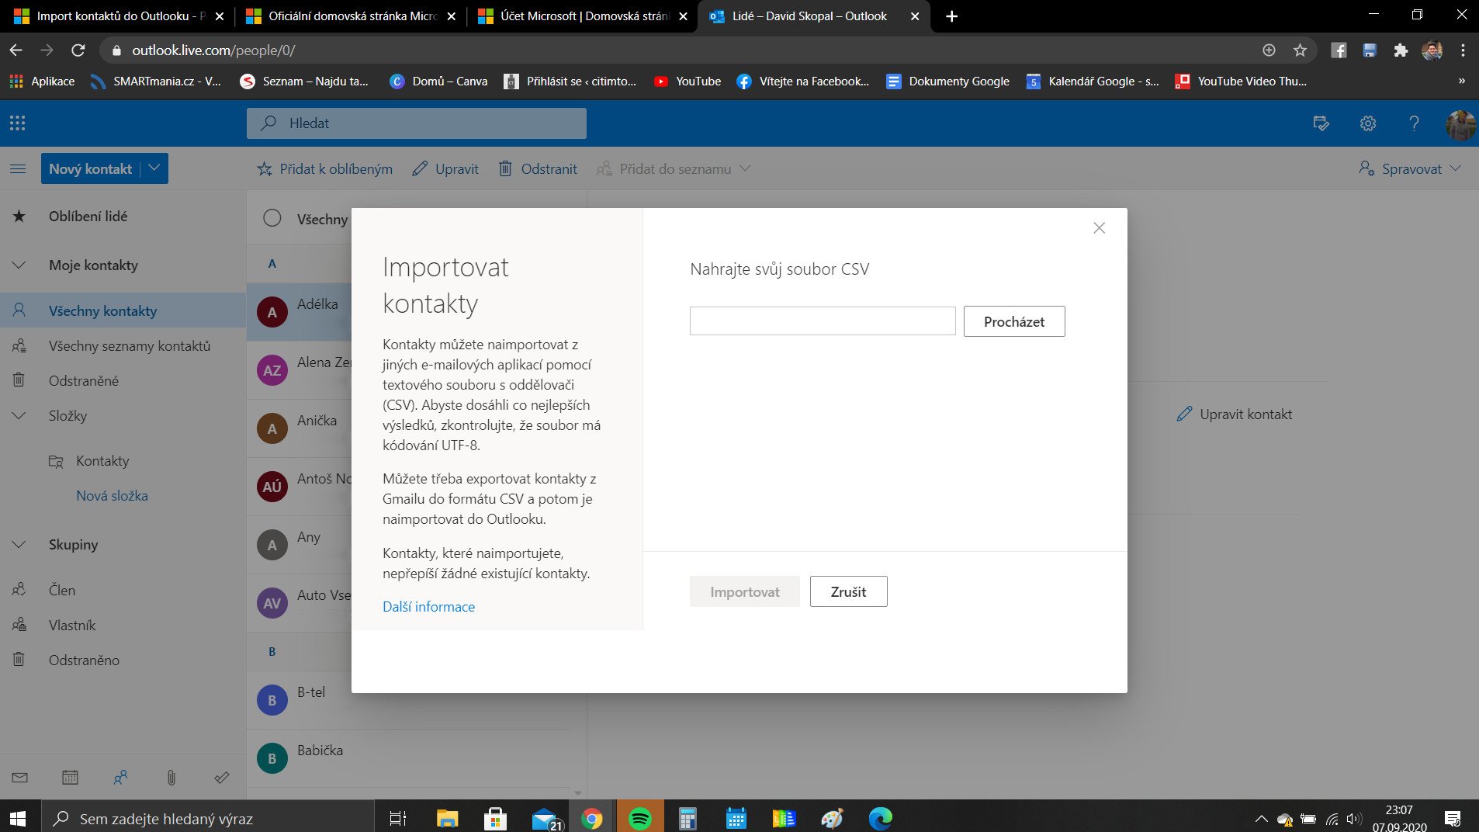Open Microsoft Edge from the taskbar
The width and height of the screenshot is (1479, 832).
[880, 818]
